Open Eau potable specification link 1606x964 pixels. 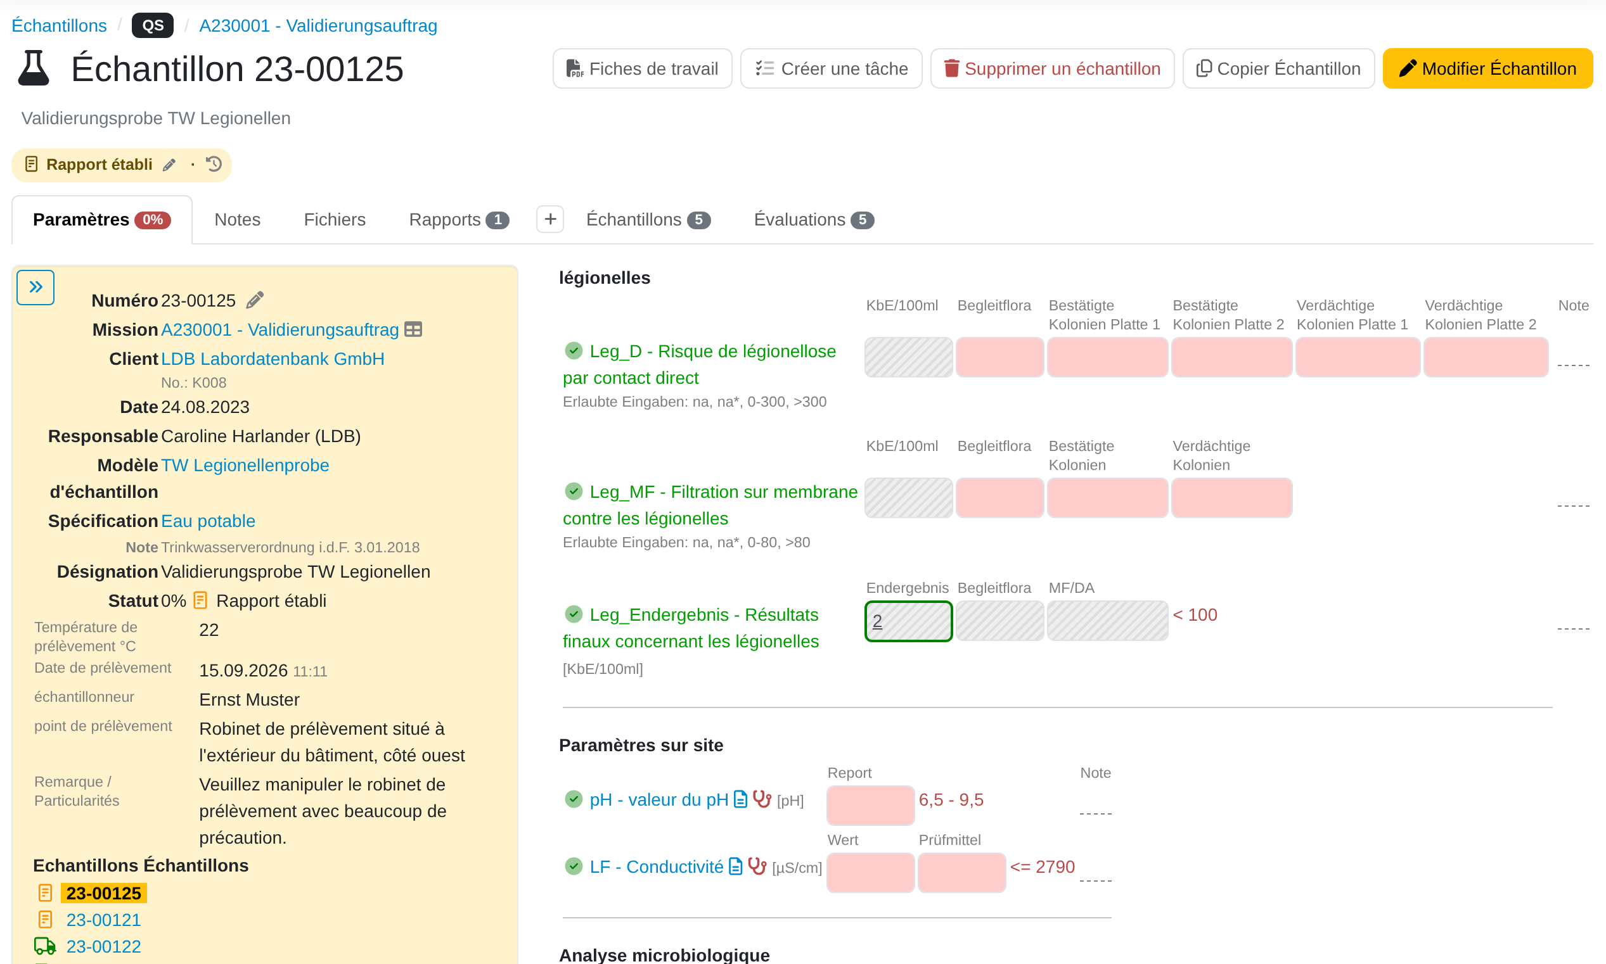(208, 522)
